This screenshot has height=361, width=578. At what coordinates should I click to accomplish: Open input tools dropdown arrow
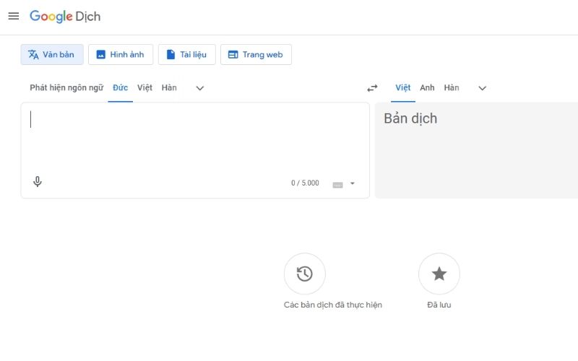point(353,183)
